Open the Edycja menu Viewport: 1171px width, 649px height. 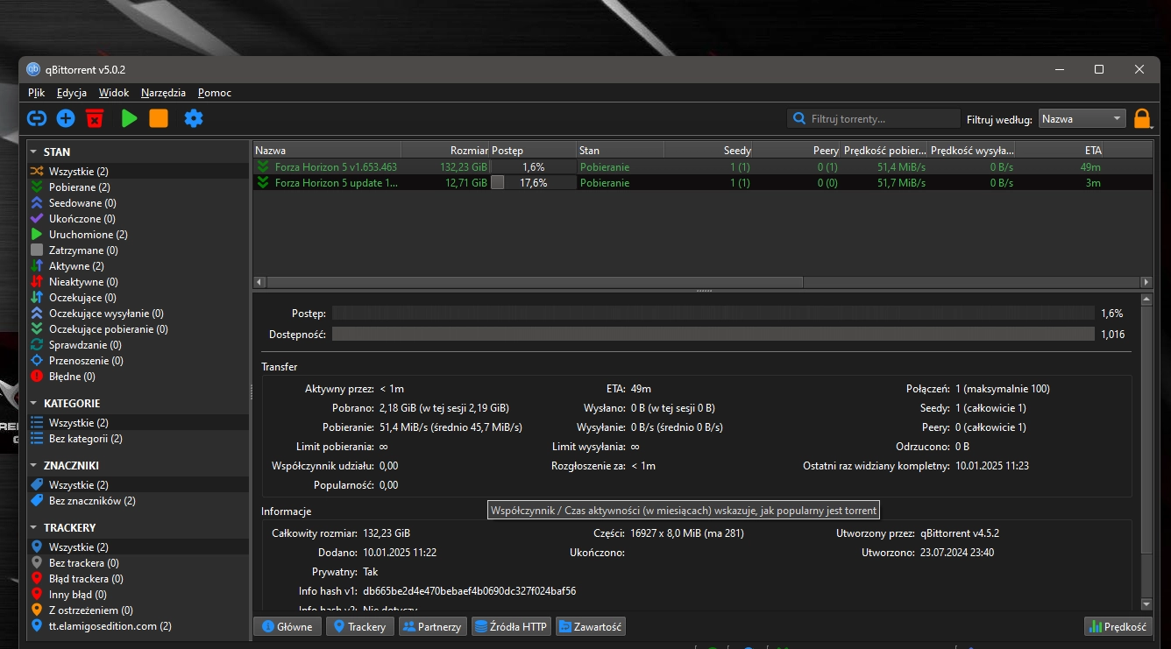[72, 92]
